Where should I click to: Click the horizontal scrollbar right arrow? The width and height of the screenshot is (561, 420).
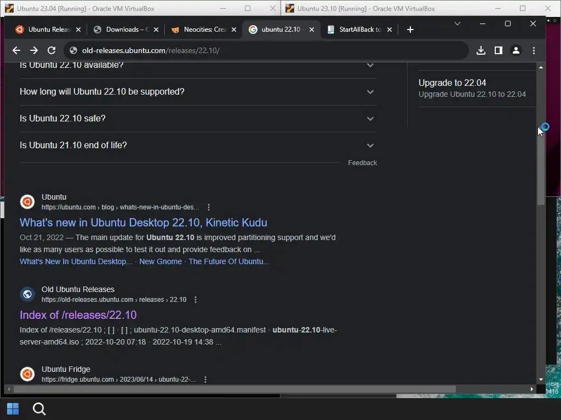[531, 389]
